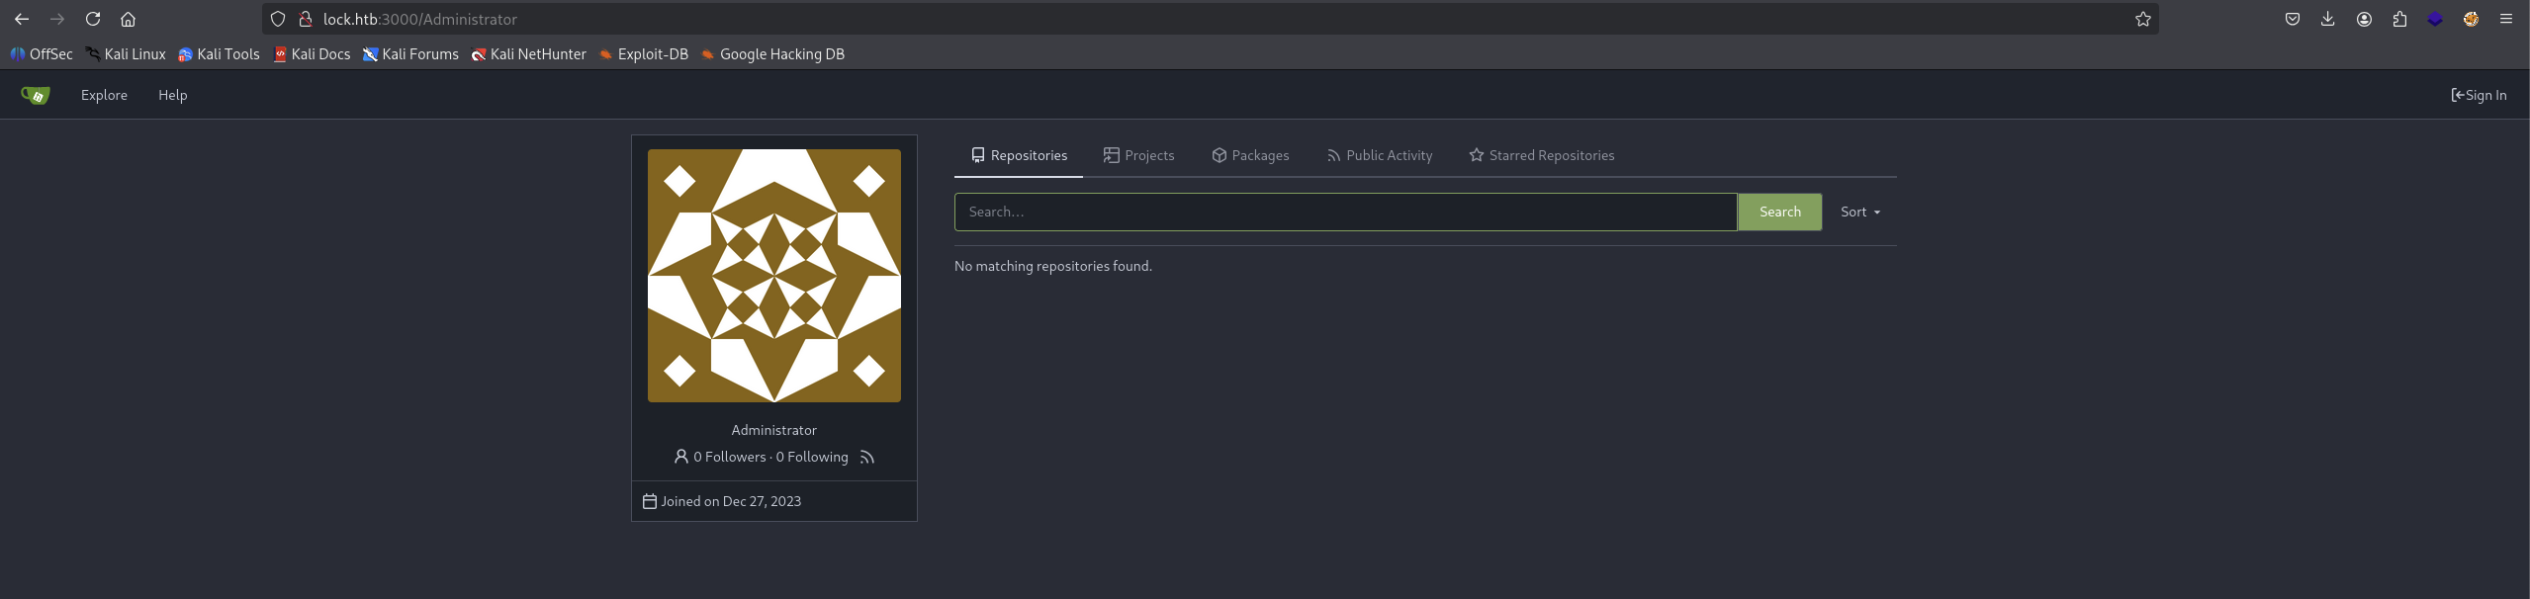Click the green Search button

click(x=1779, y=212)
